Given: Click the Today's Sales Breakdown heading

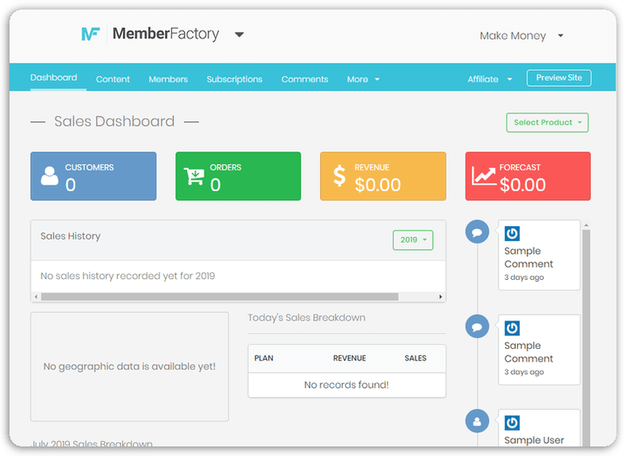Looking at the screenshot, I should click(306, 318).
